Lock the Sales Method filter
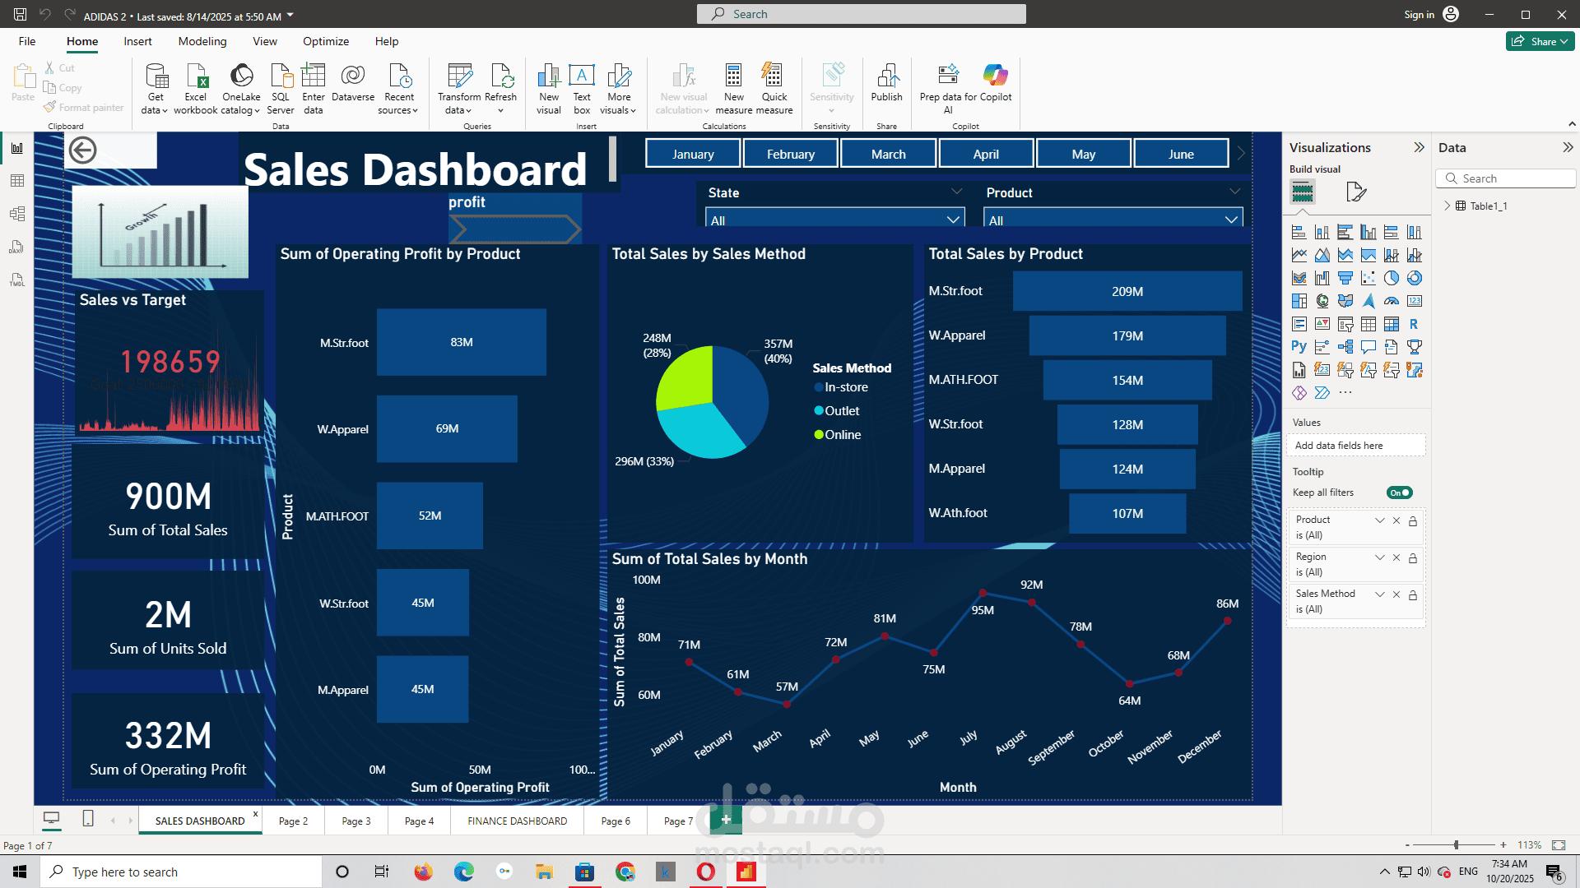The width and height of the screenshot is (1580, 888). point(1413,595)
